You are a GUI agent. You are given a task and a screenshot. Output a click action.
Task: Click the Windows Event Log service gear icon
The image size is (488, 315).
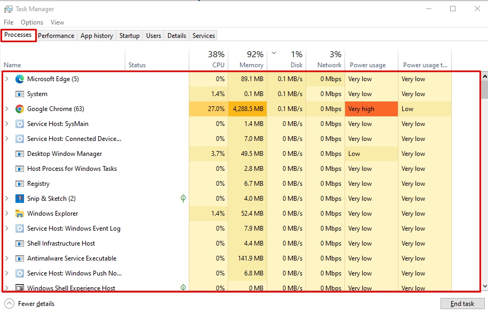pyautogui.click(x=20, y=229)
